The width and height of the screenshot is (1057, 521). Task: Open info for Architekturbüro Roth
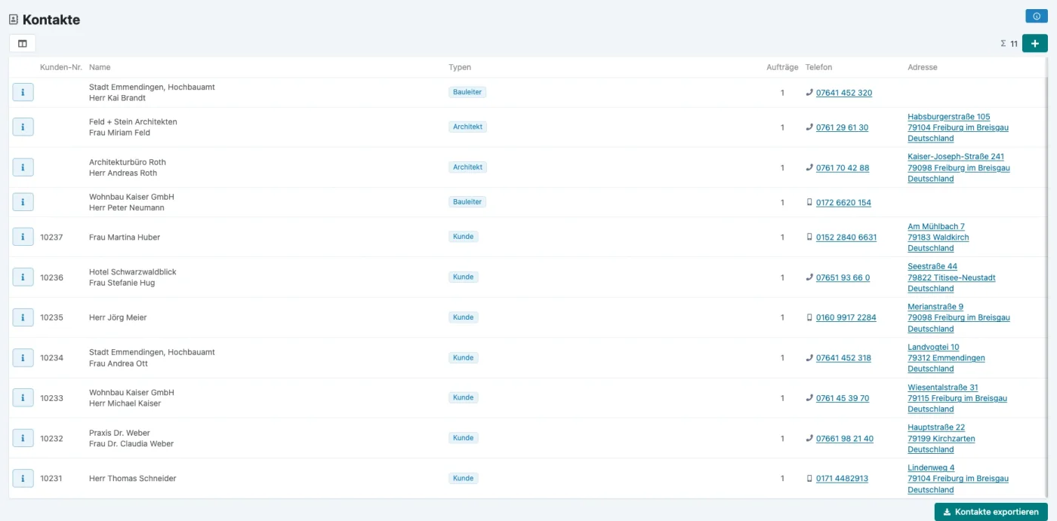[x=23, y=167]
